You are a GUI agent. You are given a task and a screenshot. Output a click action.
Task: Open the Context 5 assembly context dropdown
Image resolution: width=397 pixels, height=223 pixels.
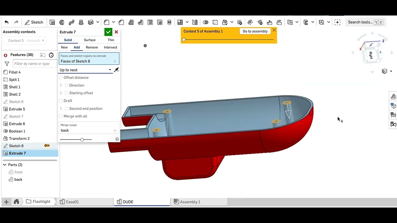[x=25, y=41]
